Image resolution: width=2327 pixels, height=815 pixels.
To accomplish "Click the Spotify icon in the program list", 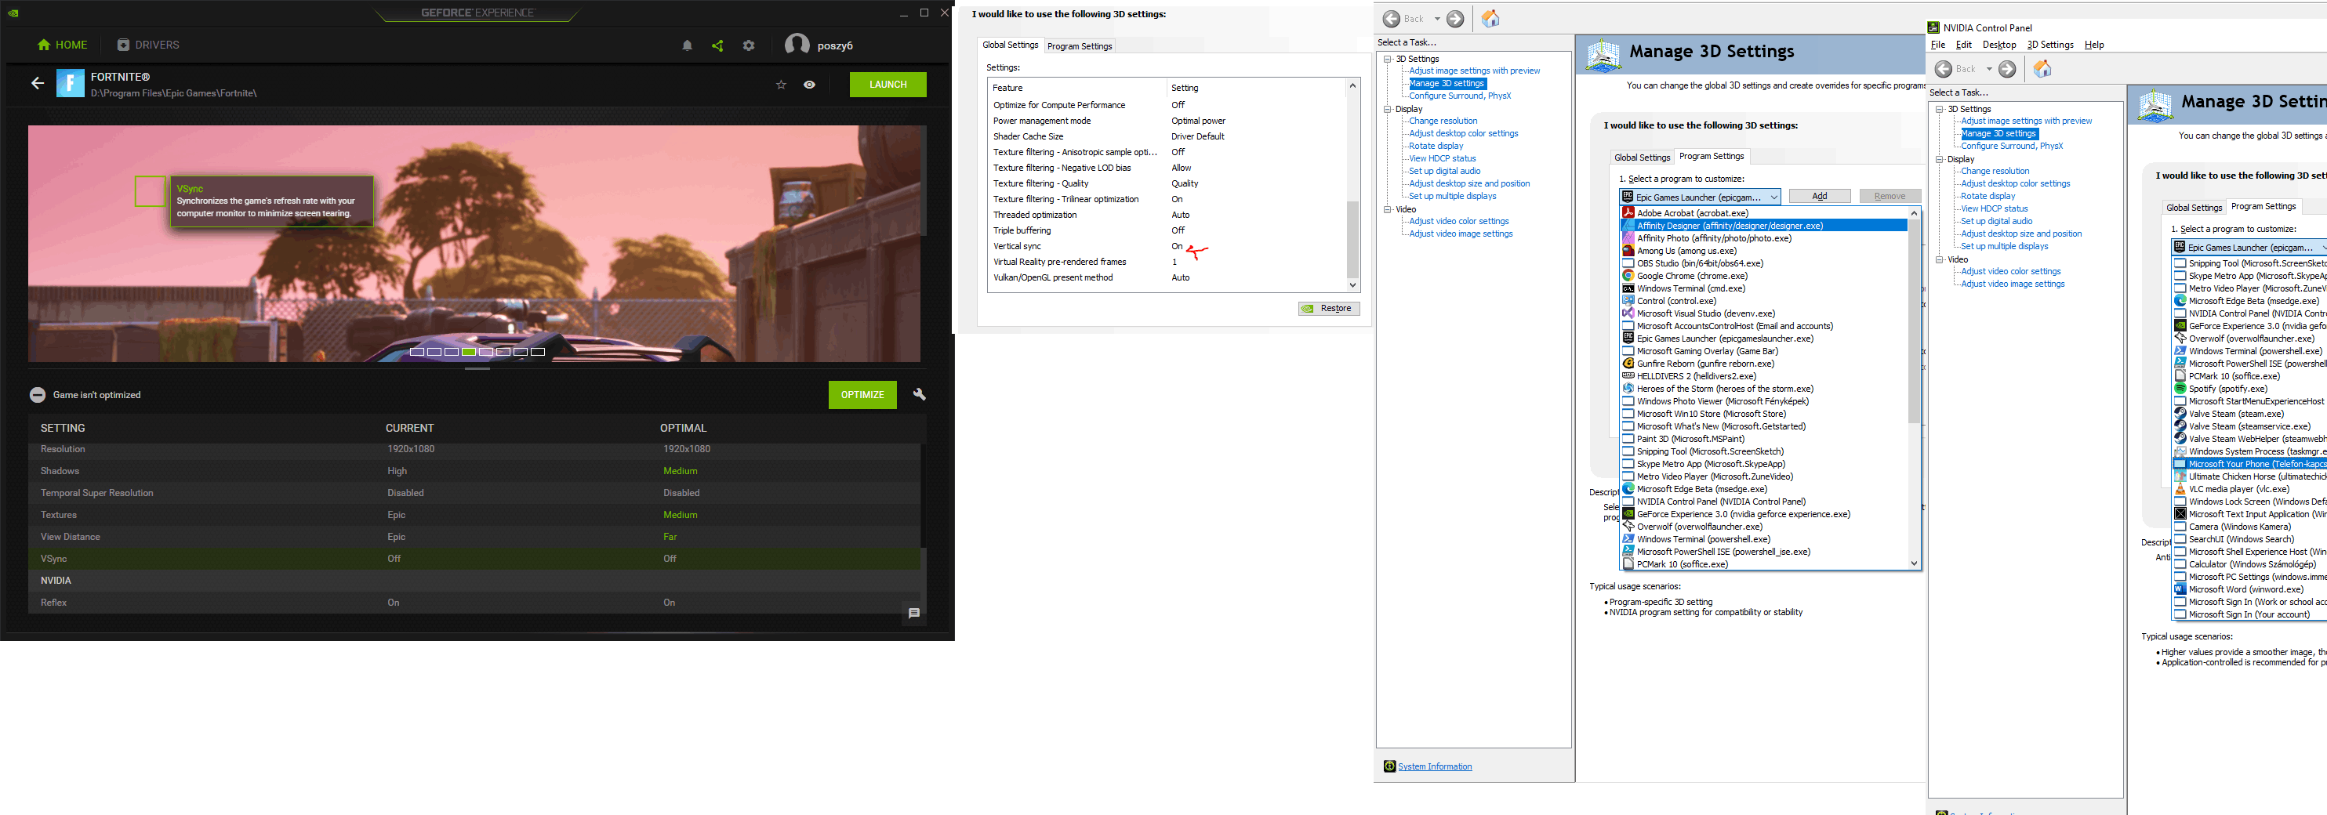I will coord(2180,388).
